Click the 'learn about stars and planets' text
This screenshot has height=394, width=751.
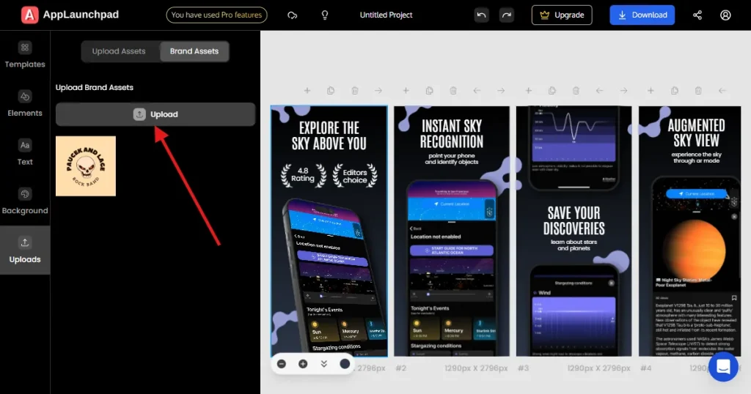coord(574,245)
